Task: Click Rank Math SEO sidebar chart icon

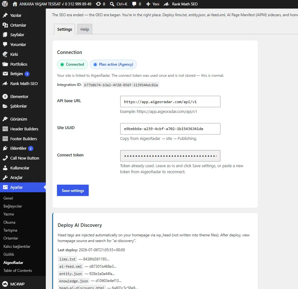Action: coord(5,83)
